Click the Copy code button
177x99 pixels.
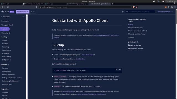tap(118, 70)
